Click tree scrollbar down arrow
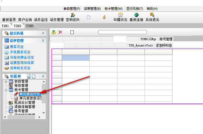This screenshot has width=203, height=134. point(44,113)
